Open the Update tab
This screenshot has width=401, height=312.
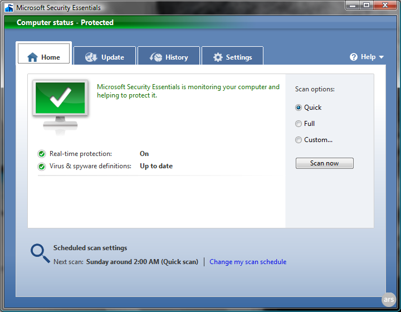[105, 56]
